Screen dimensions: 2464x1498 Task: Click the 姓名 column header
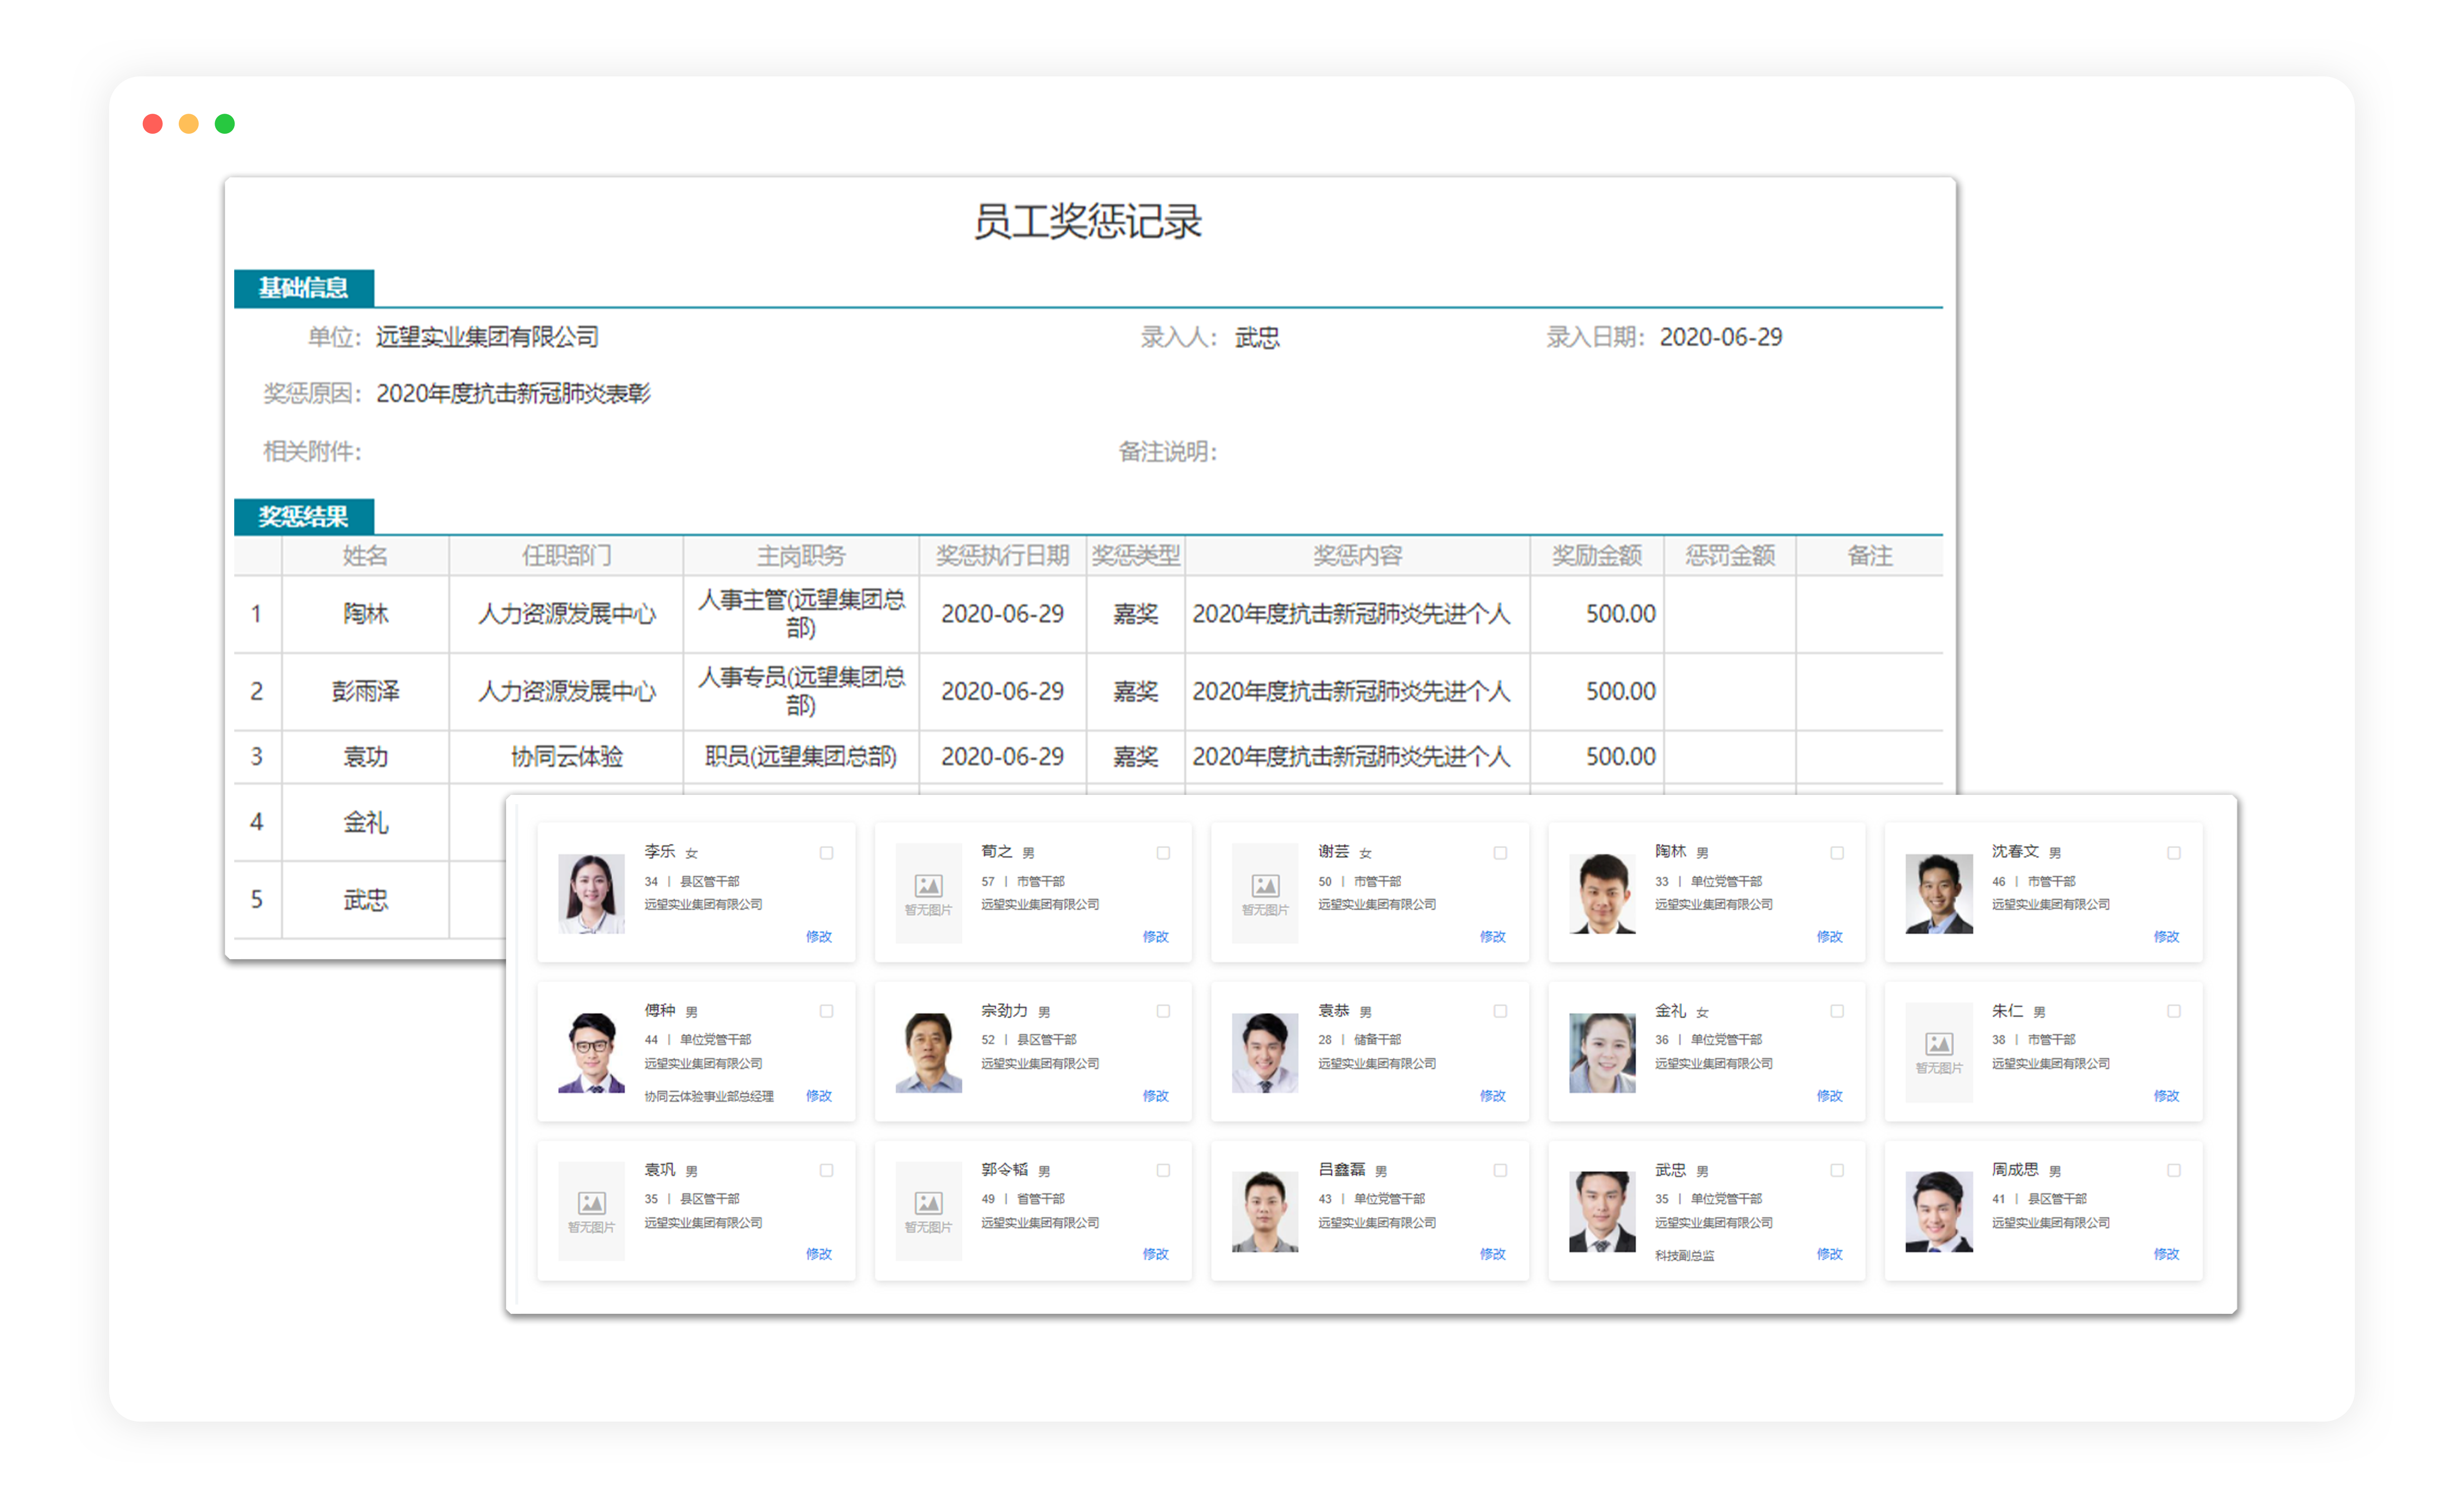tap(365, 556)
